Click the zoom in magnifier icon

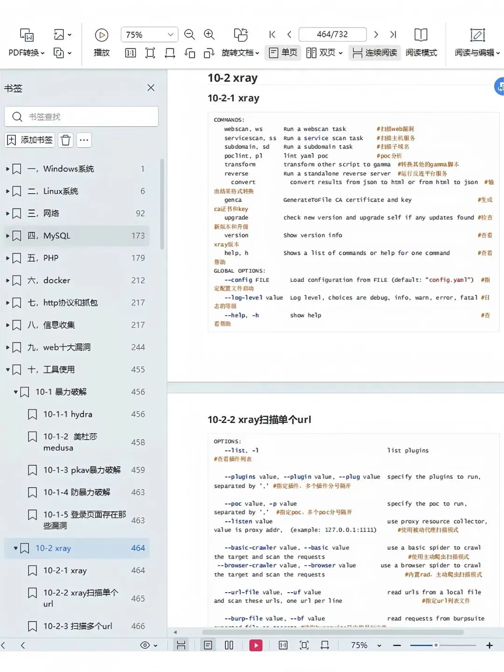tap(209, 35)
